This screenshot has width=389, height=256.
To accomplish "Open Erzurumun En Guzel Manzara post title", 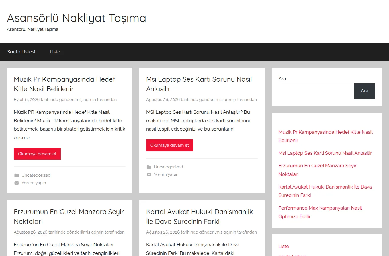I will click(69, 217).
